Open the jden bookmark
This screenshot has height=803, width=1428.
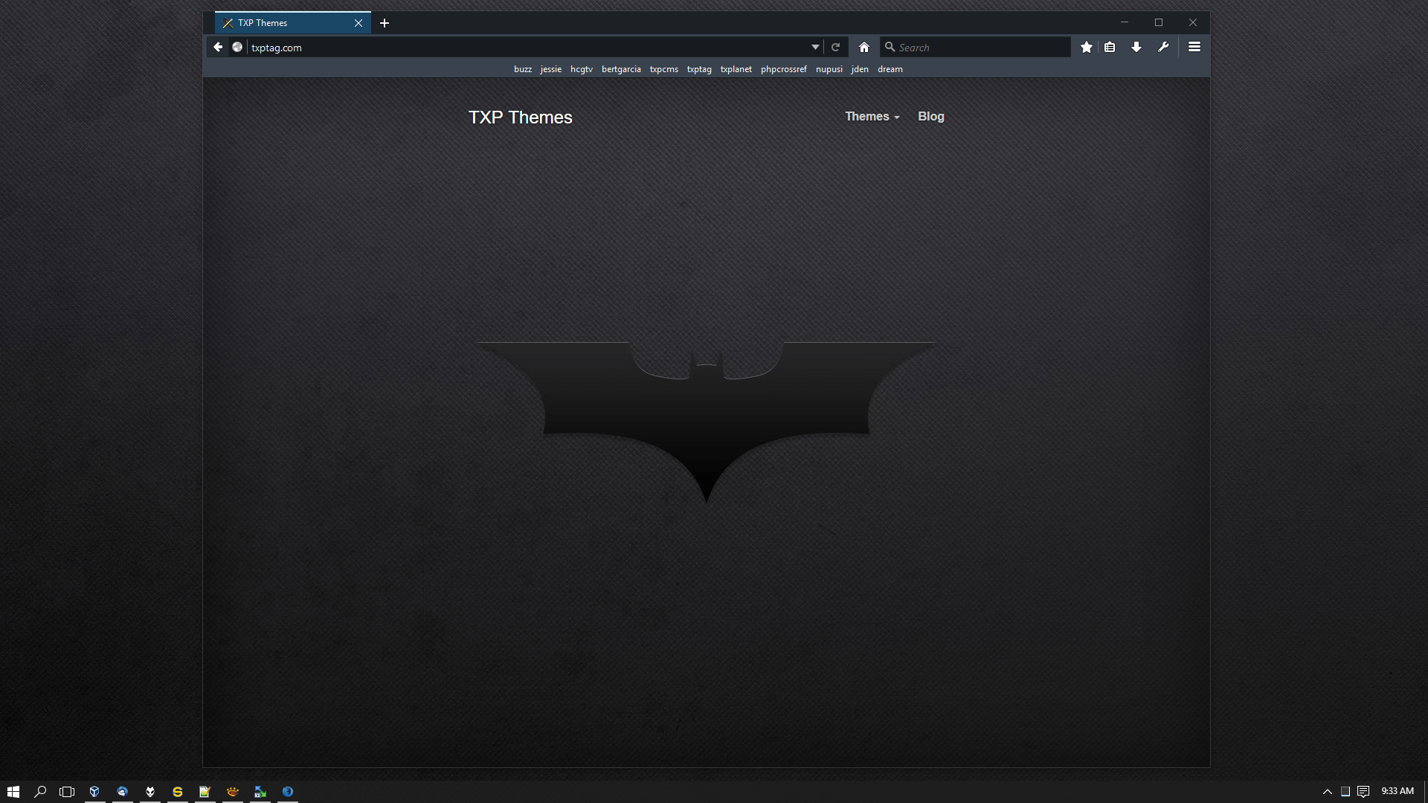[x=860, y=69]
